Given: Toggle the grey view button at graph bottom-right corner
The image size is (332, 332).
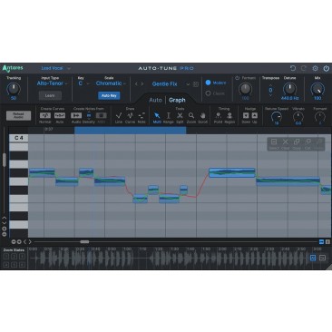Looking at the screenshot, I should click(327, 241).
